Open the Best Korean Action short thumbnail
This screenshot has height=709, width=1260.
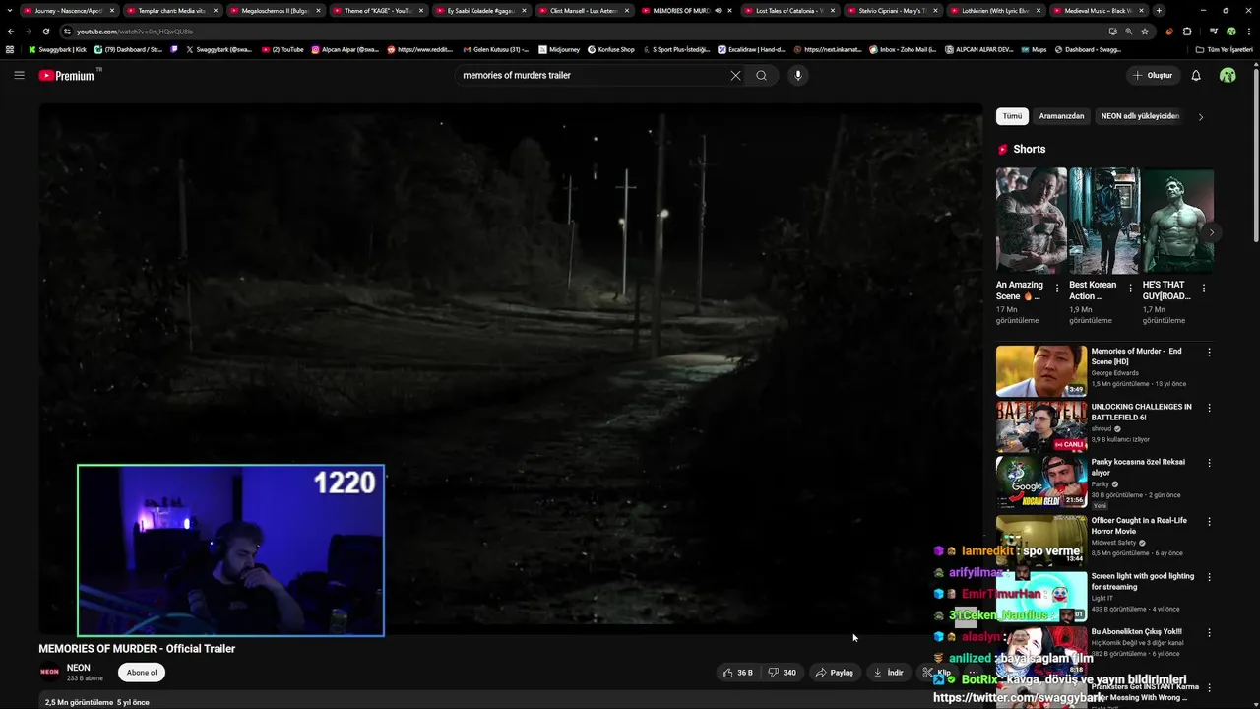1104,221
